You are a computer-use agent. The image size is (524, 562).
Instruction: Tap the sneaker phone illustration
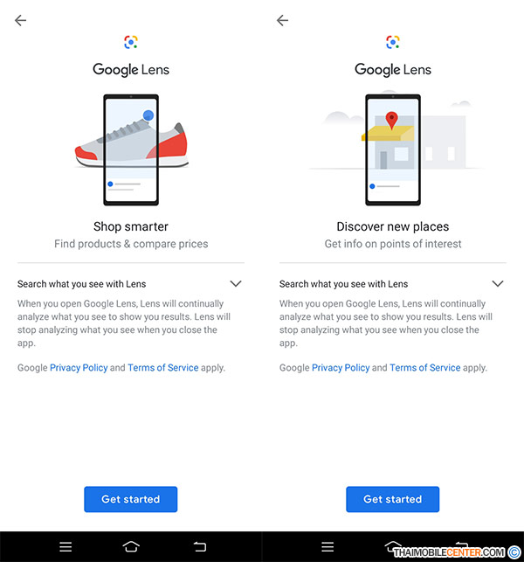(131, 149)
